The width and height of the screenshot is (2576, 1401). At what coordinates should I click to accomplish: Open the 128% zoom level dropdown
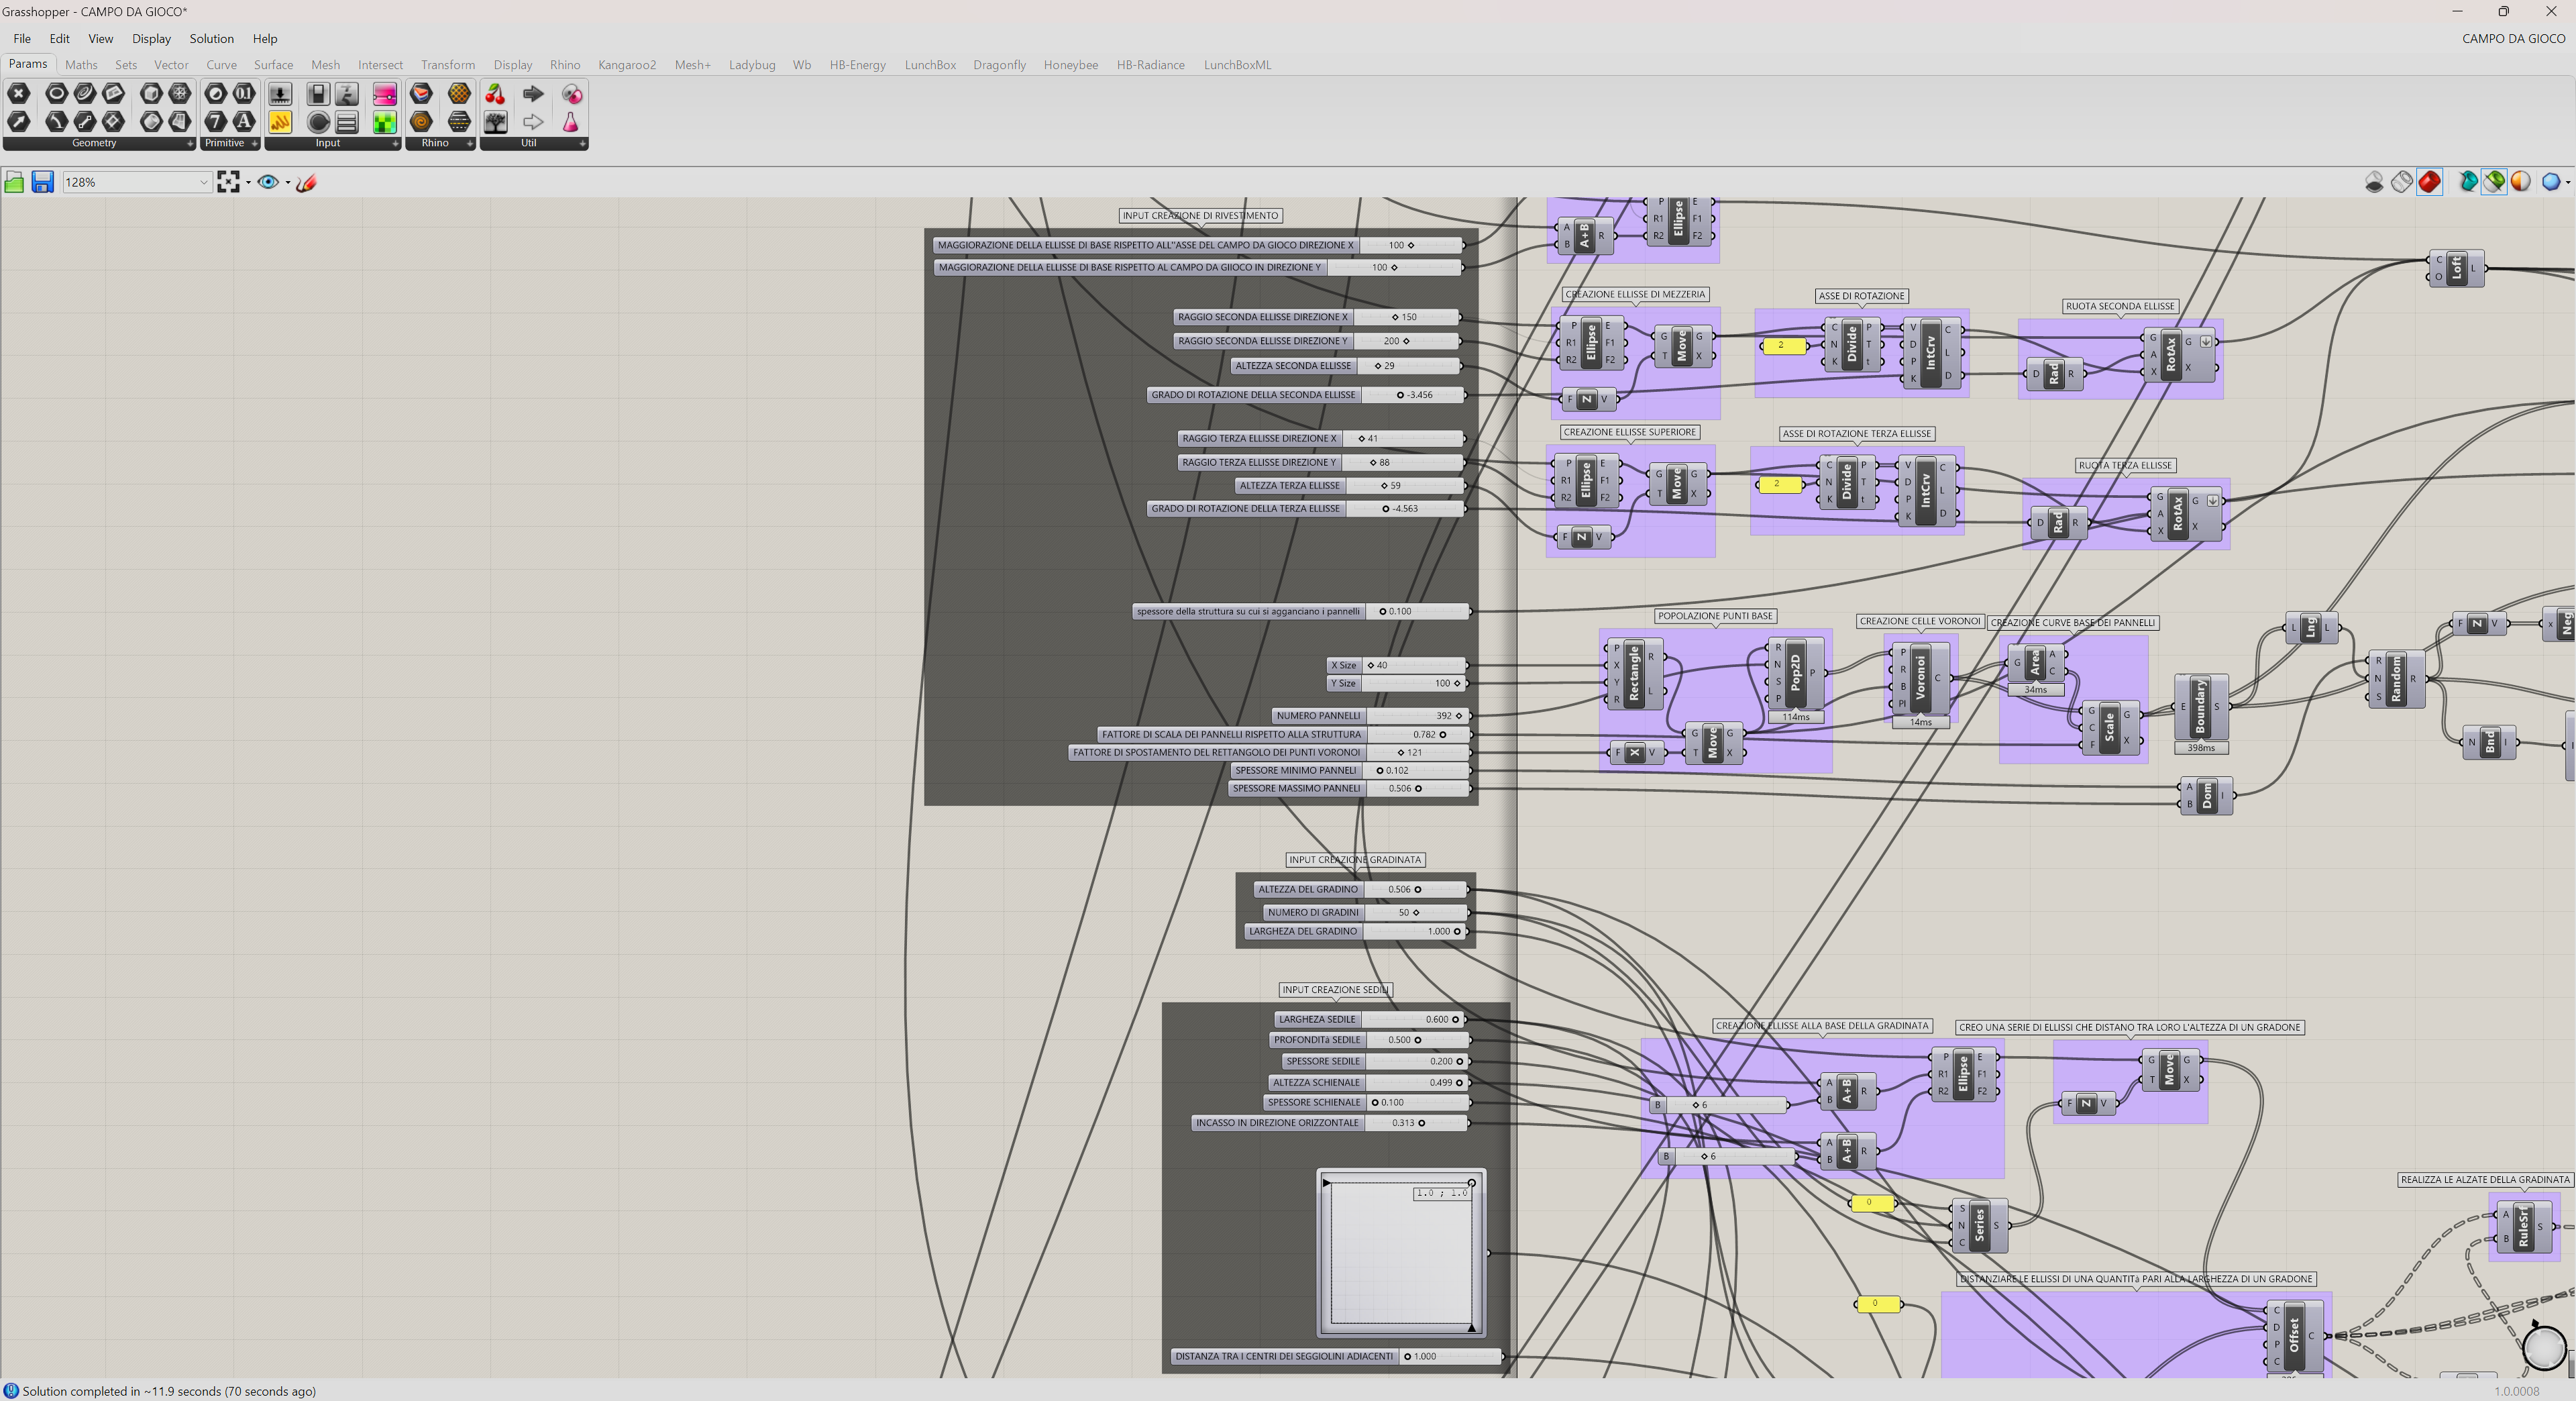(203, 182)
